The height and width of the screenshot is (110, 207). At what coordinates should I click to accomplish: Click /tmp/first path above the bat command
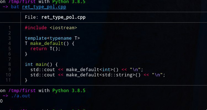(x=22, y=2)
